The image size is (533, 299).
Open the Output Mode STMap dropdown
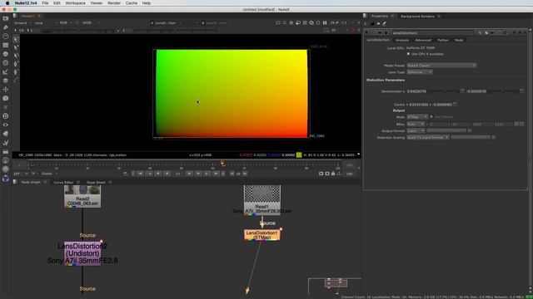pyautogui.click(x=417, y=117)
